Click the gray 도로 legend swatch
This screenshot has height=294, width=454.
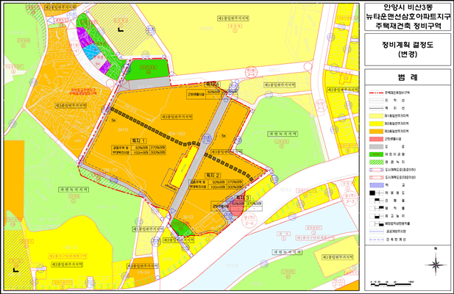374,146
